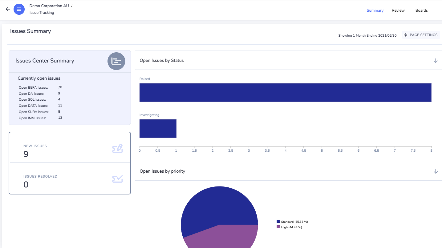
Task: Click Demo Corporation AU breadcrumb
Action: click(x=49, y=6)
